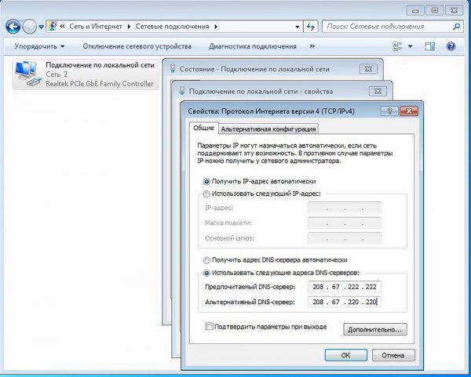Open the address bar history dropdown
This screenshot has width=471, height=377.
tap(297, 27)
